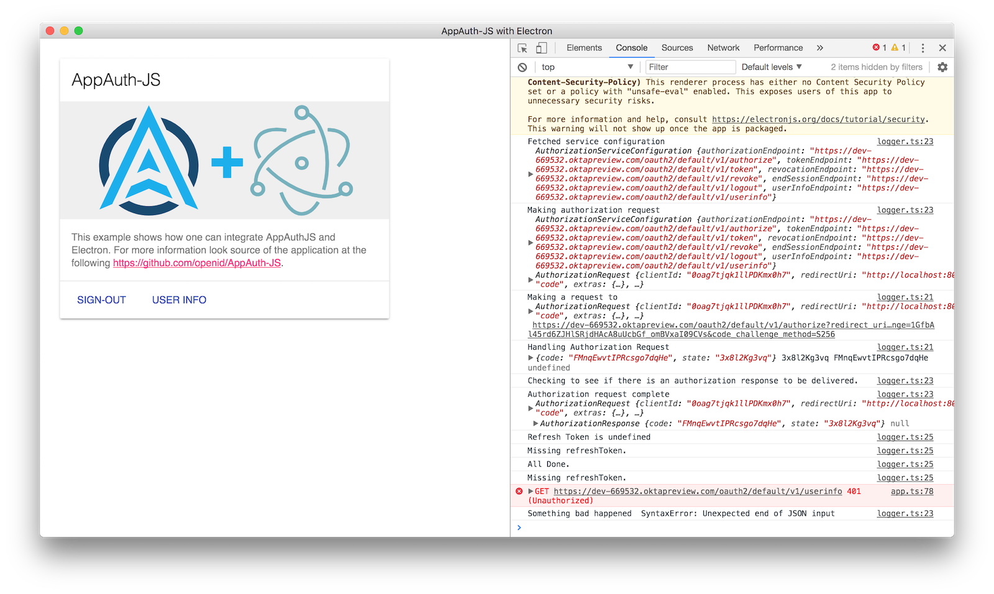Image resolution: width=994 pixels, height=594 pixels.
Task: Click the console Filter input field
Action: point(690,67)
